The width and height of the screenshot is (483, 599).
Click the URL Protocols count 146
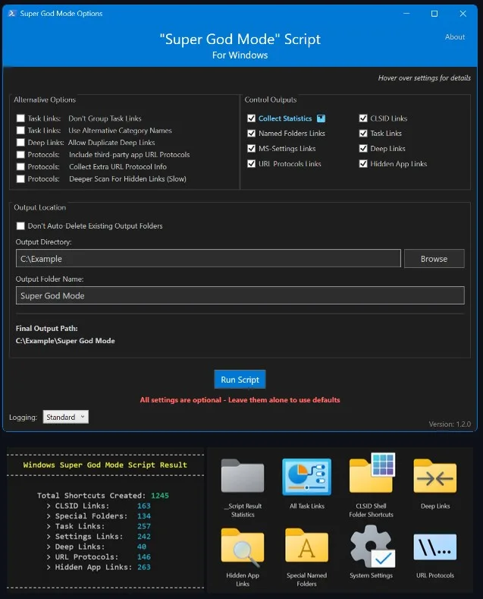point(144,557)
